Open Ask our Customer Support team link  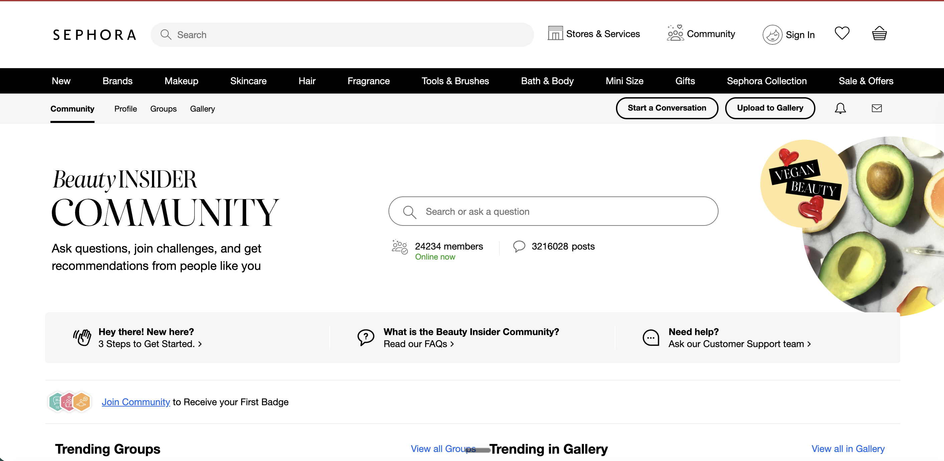(740, 344)
